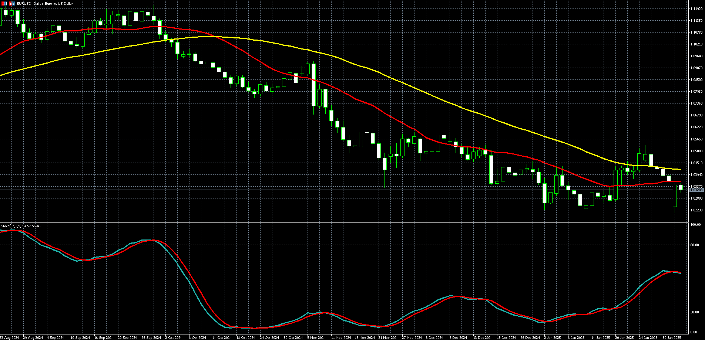Click the 5 Nov 2024 date label
Viewport: 705px width, 340px height.
pyautogui.click(x=316, y=337)
